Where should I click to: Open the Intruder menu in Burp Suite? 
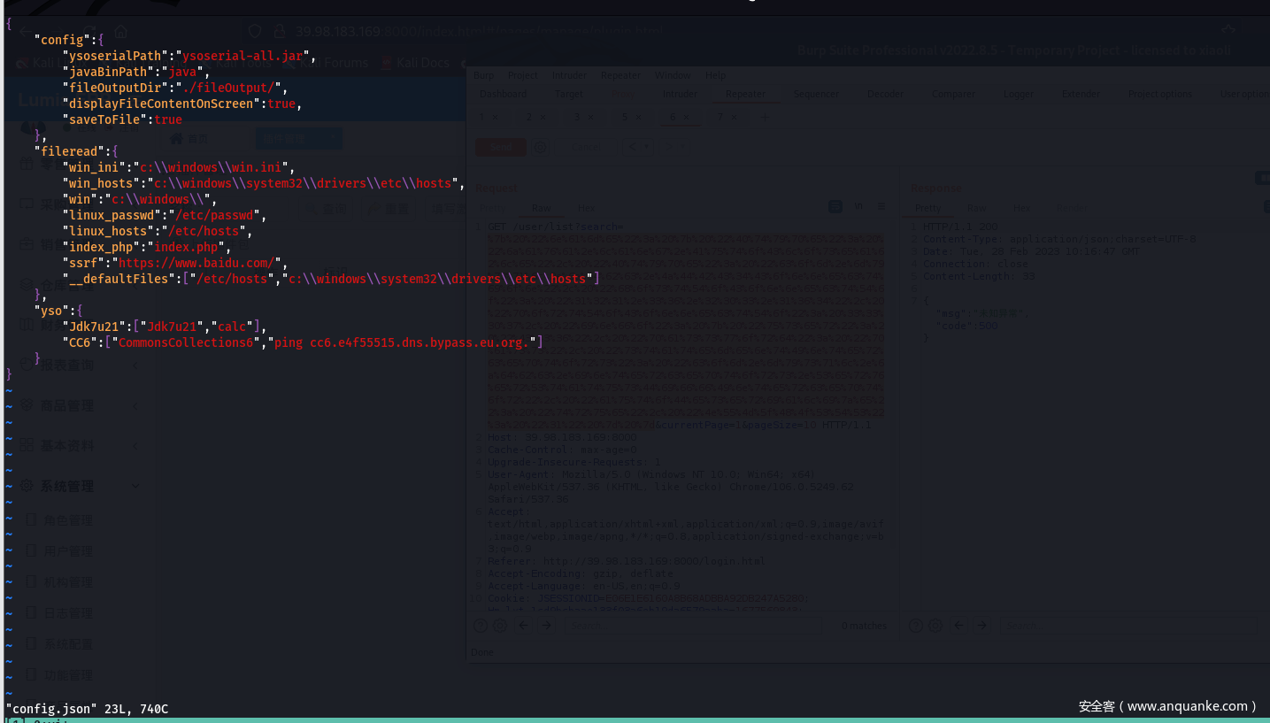(569, 75)
